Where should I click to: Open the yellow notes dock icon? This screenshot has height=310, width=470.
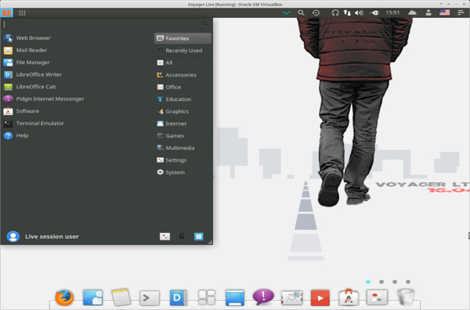click(121, 297)
